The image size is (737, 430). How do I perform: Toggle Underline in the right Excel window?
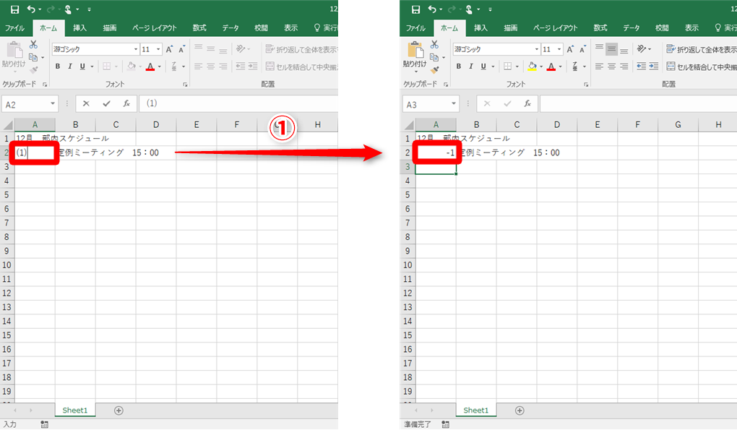[483, 66]
